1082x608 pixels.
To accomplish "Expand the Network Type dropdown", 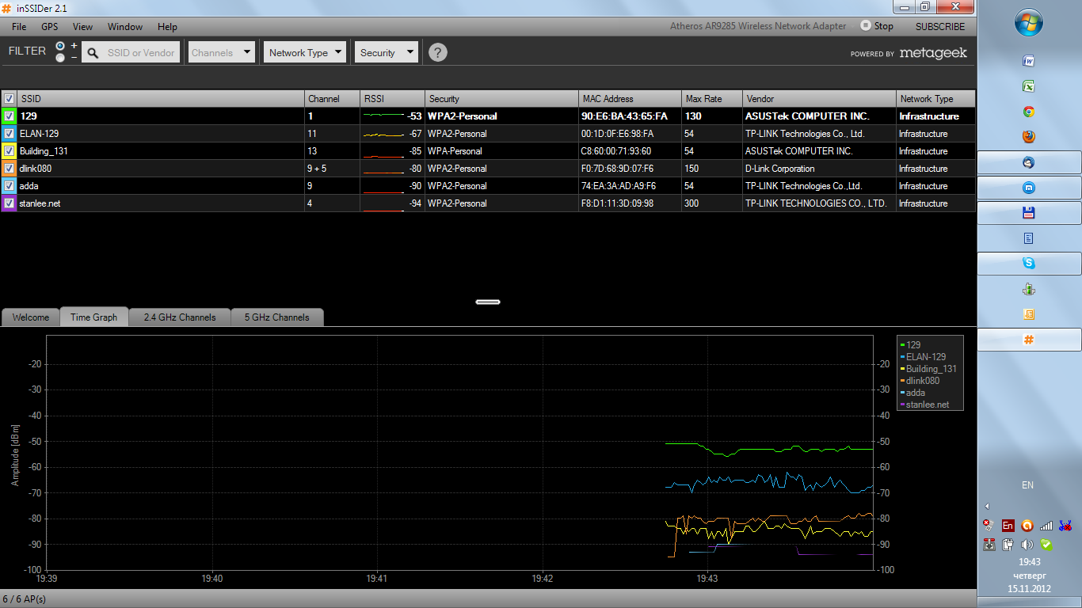I will tap(304, 51).
